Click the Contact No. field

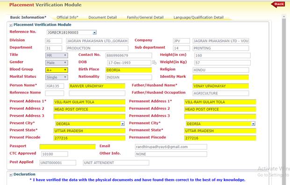click(x=129, y=55)
